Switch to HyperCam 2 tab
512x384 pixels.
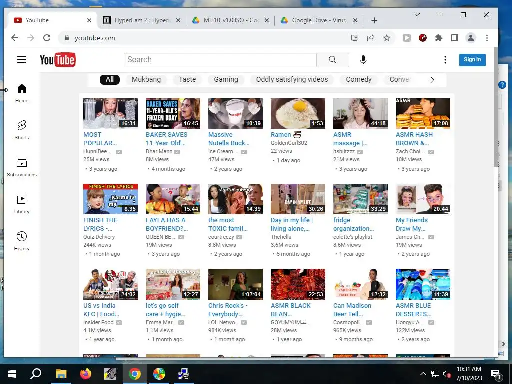(x=141, y=20)
